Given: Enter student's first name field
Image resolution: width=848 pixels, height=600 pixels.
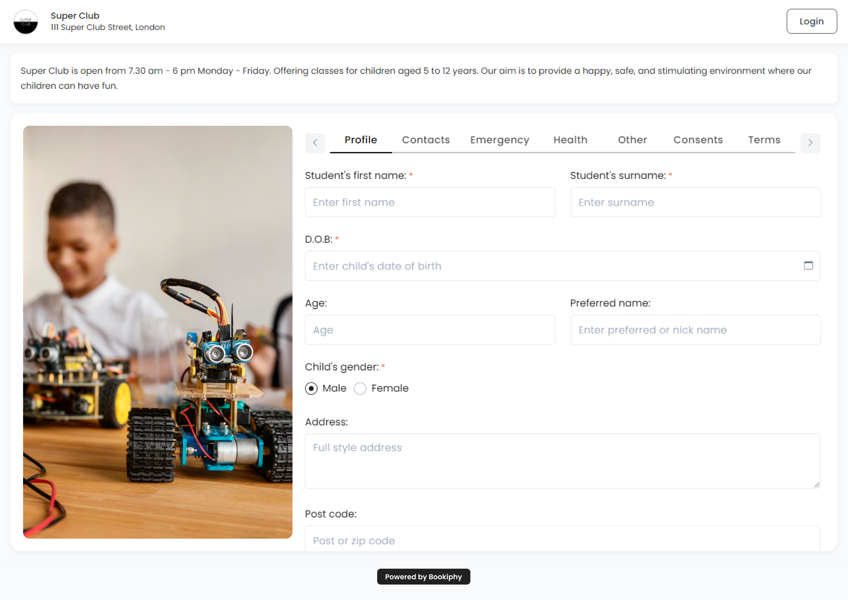Looking at the screenshot, I should coord(430,202).
